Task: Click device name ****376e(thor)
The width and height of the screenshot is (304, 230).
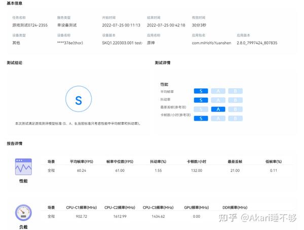Action: tap(70, 43)
